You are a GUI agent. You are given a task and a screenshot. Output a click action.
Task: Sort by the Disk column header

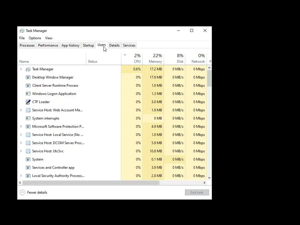point(175,59)
